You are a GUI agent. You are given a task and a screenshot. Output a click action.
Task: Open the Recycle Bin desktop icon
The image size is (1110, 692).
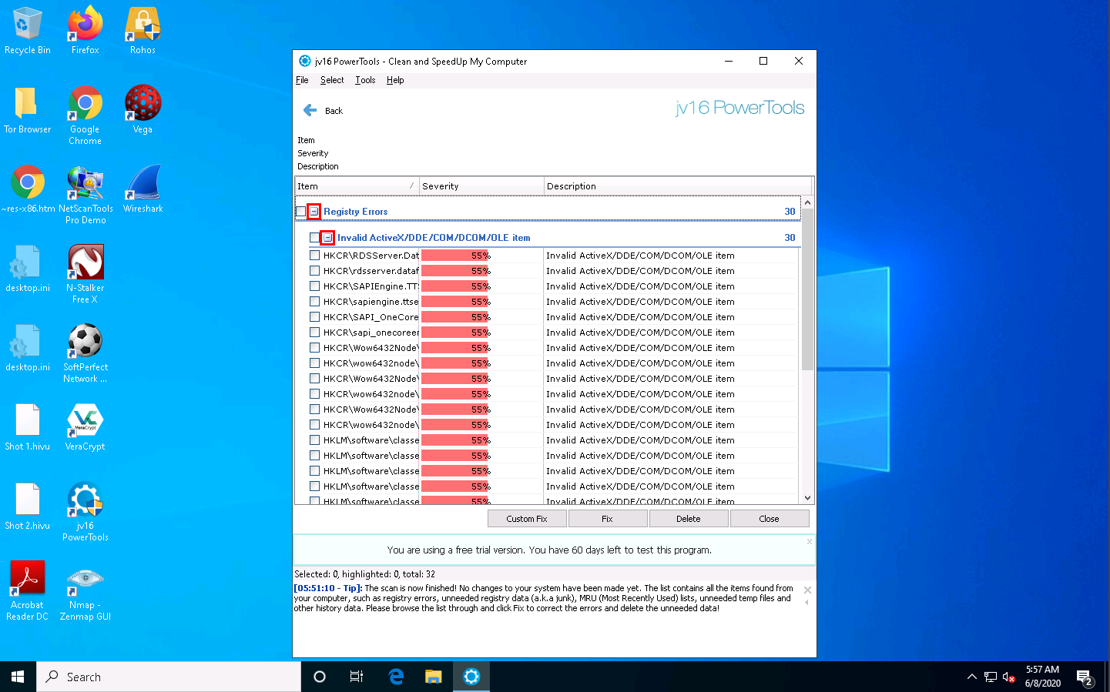28,32
